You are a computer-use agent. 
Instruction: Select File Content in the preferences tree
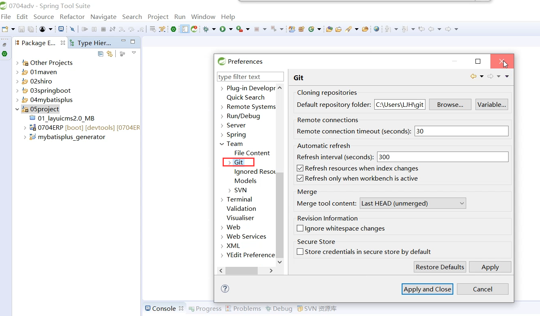[x=252, y=153]
